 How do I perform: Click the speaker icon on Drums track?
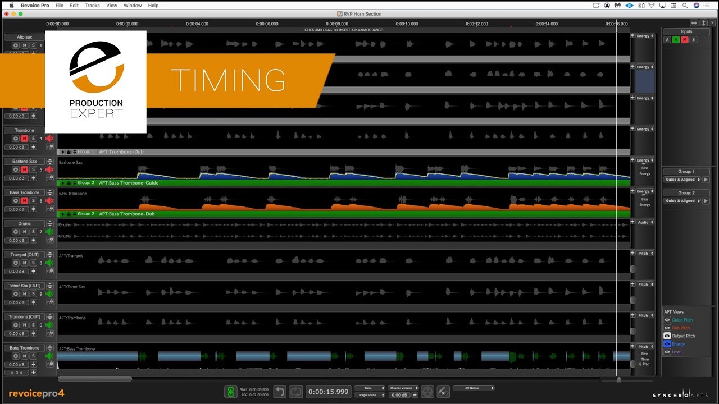[49, 232]
